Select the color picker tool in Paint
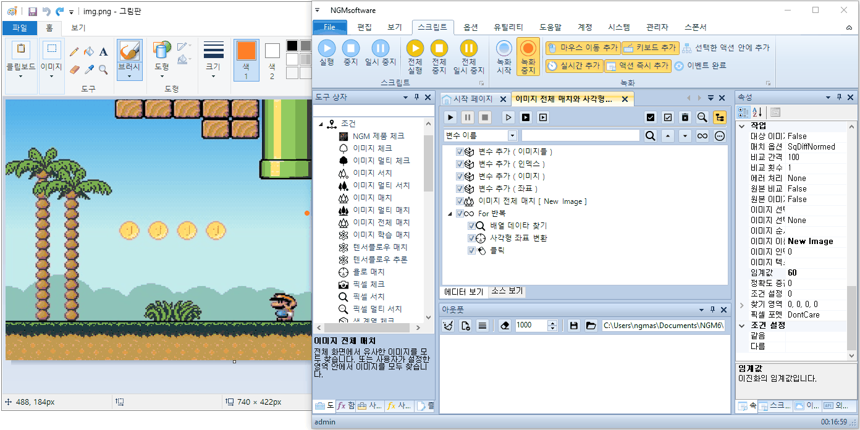This screenshot has width=860, height=430. pyautogui.click(x=89, y=69)
